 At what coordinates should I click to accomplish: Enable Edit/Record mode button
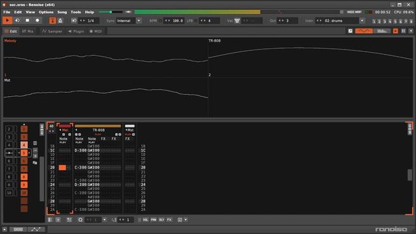(x=38, y=20)
